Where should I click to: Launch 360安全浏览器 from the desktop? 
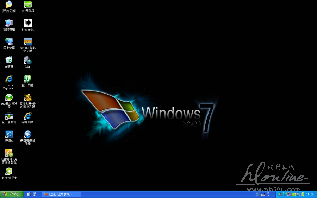tap(9, 97)
